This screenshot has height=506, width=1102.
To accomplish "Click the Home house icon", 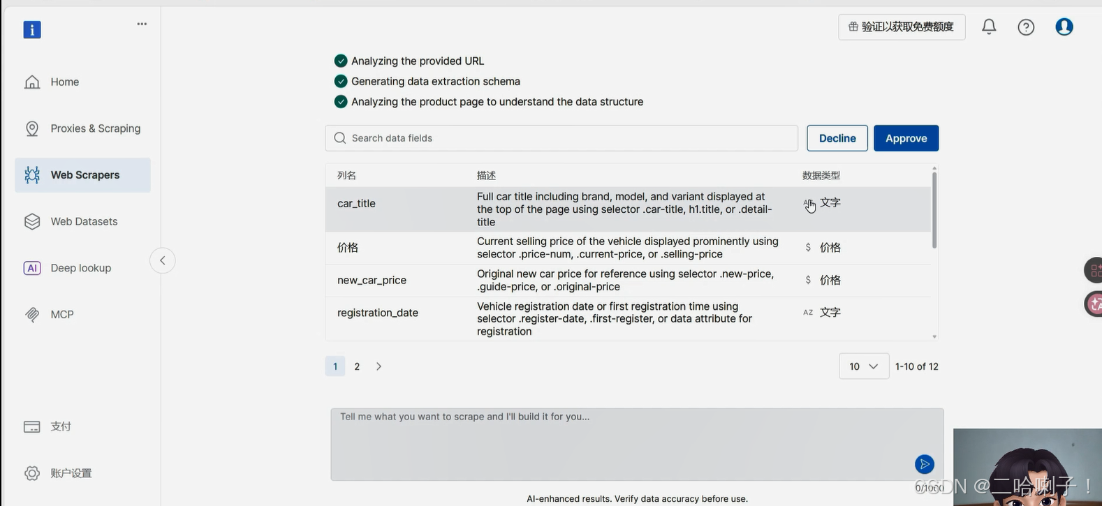I will pyautogui.click(x=32, y=82).
